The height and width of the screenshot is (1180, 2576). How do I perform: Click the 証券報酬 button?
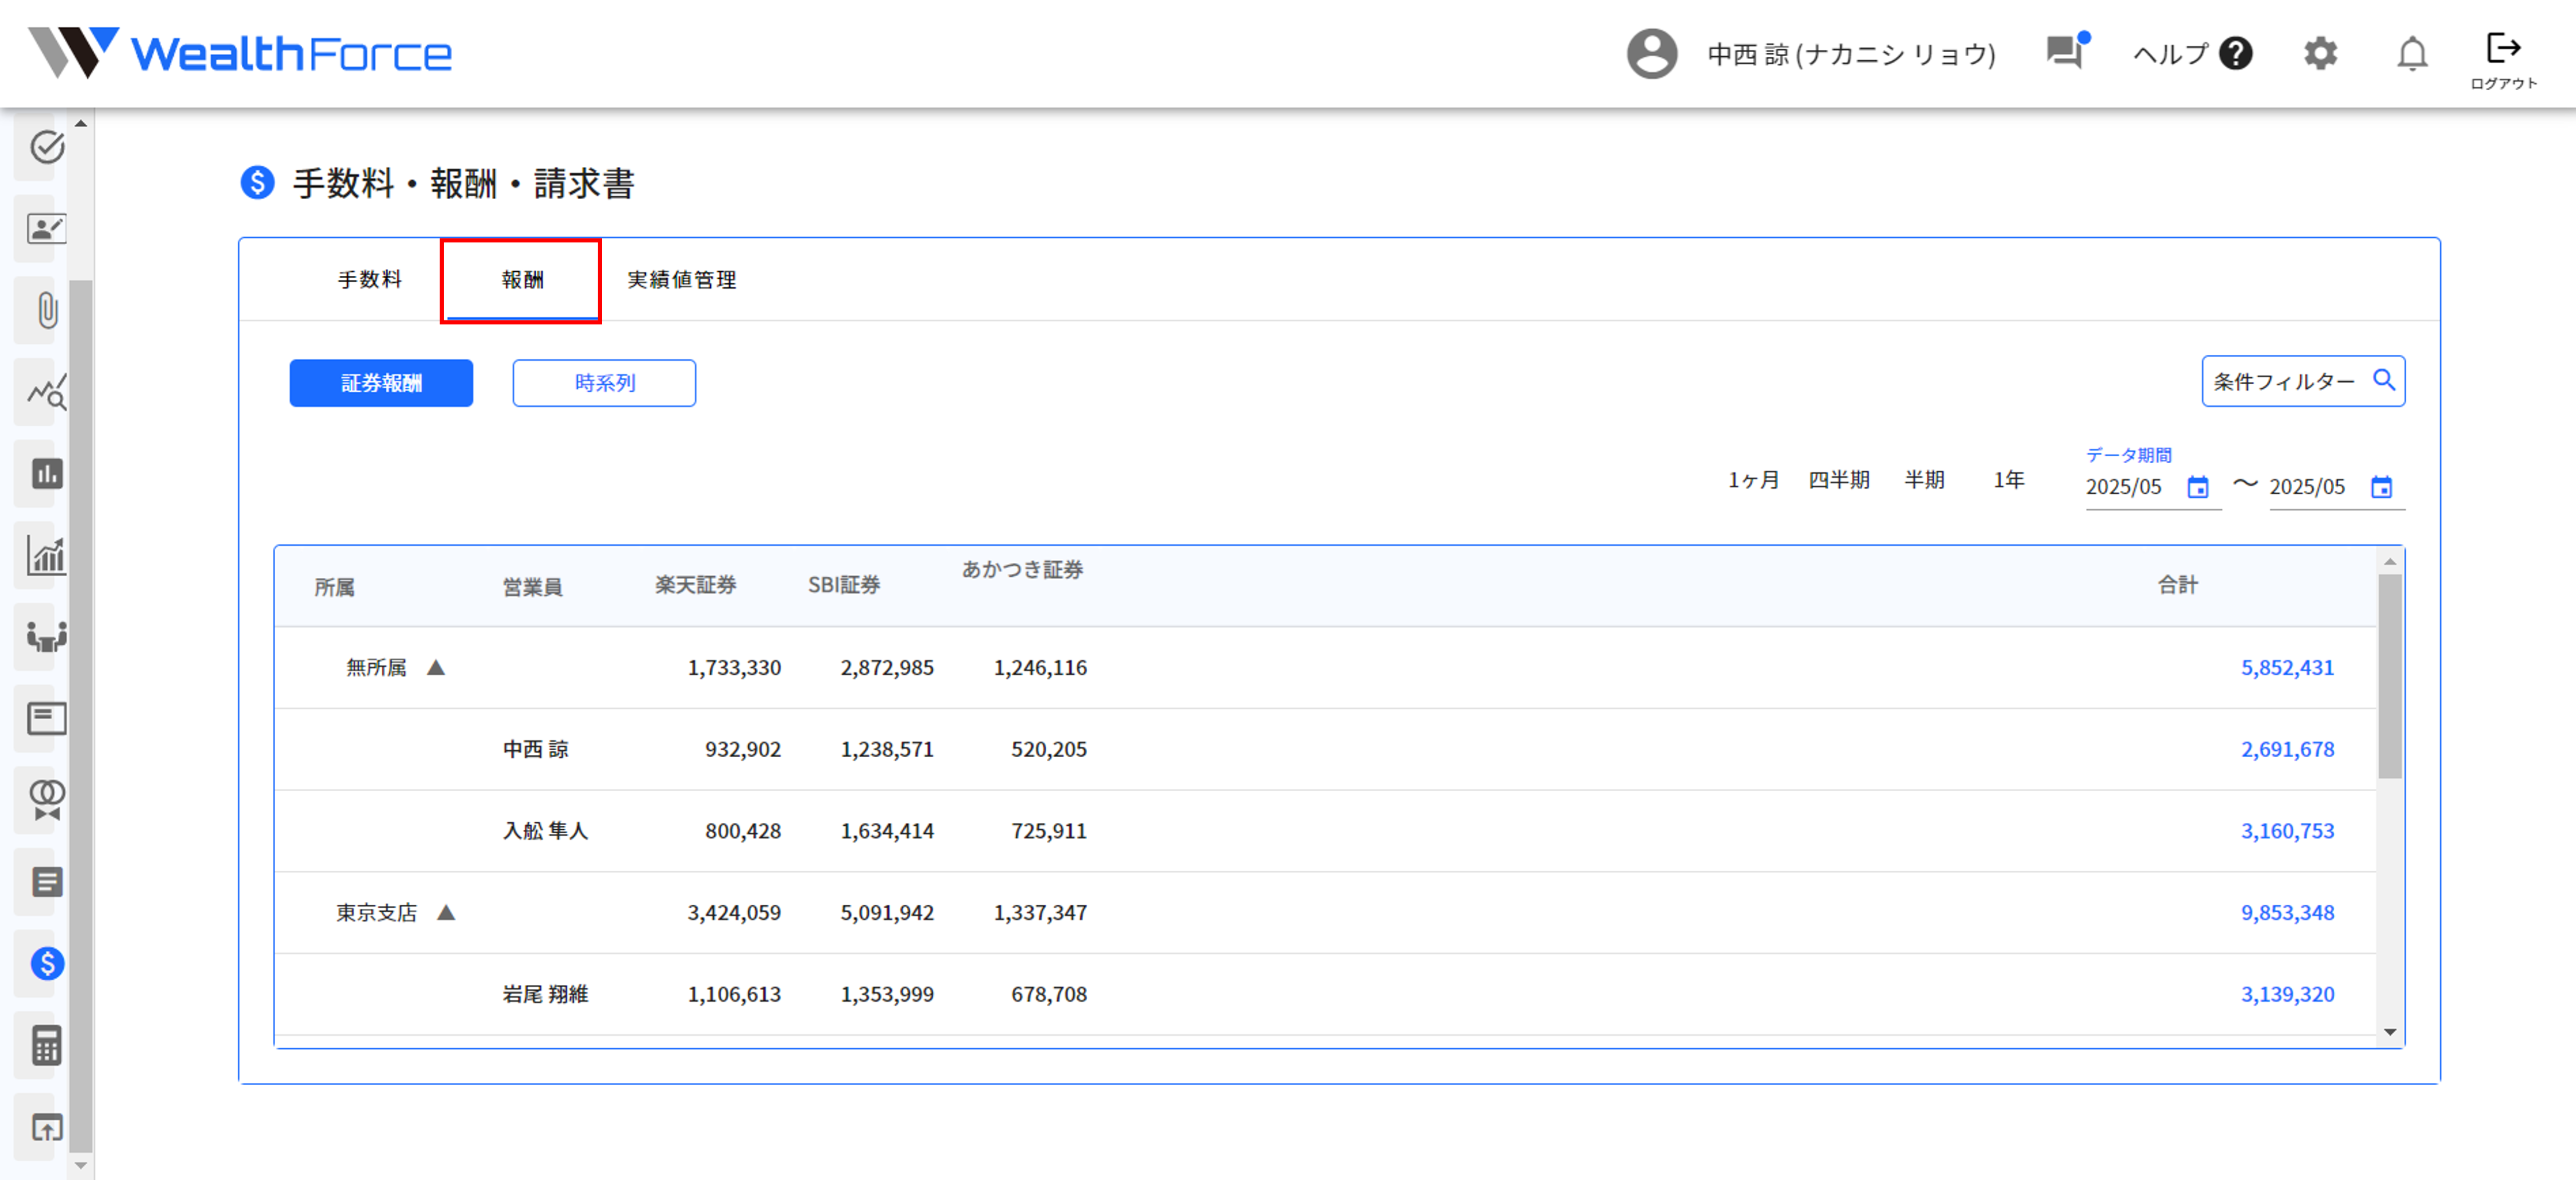381,383
